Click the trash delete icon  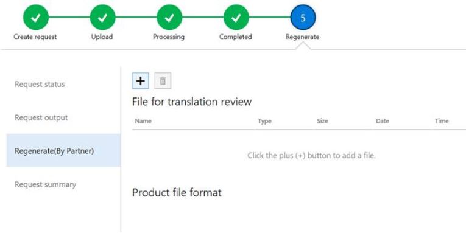(163, 81)
